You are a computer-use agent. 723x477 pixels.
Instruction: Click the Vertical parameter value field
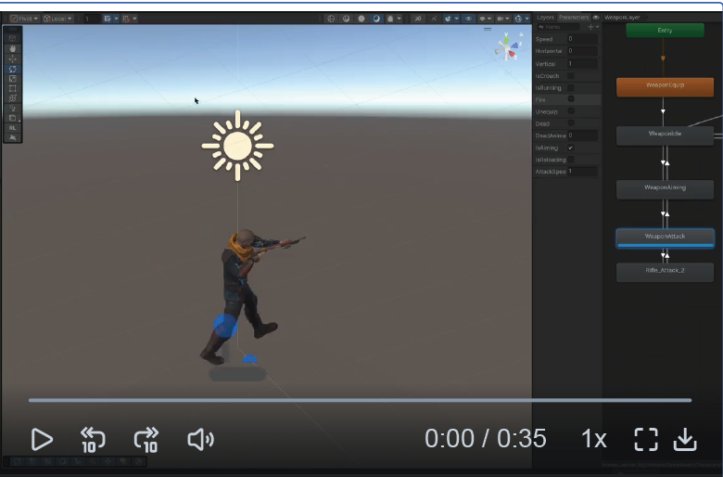[582, 64]
